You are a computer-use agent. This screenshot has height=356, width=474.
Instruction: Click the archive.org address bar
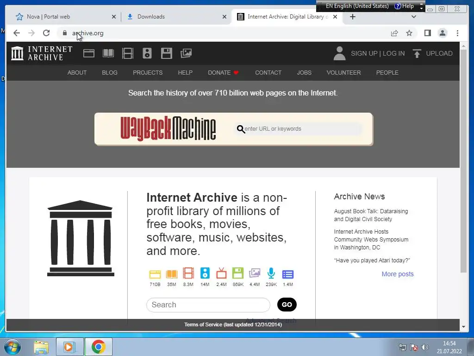[224, 33]
